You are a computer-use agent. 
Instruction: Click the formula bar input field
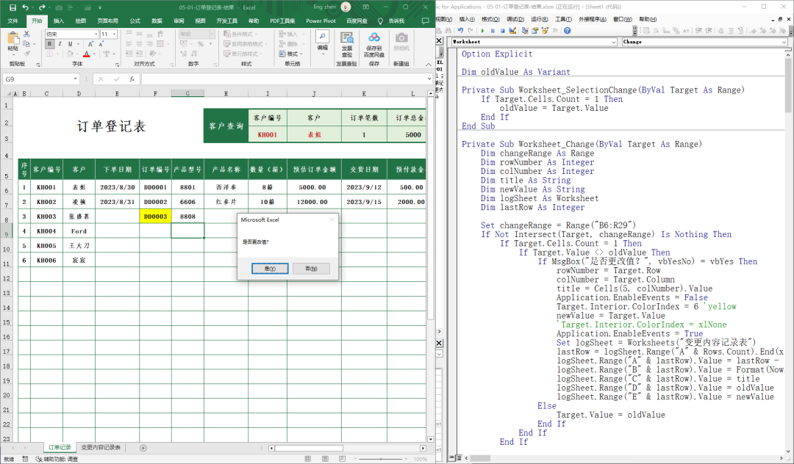[284, 79]
